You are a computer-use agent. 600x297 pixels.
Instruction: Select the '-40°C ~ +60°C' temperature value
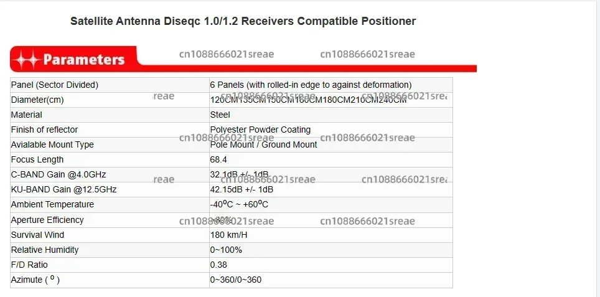(x=239, y=204)
